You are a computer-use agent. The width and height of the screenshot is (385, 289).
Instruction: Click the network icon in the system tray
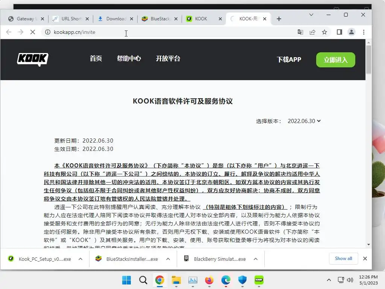point(341,280)
